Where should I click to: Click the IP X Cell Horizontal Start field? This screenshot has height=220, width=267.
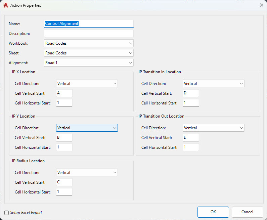click(x=64, y=103)
